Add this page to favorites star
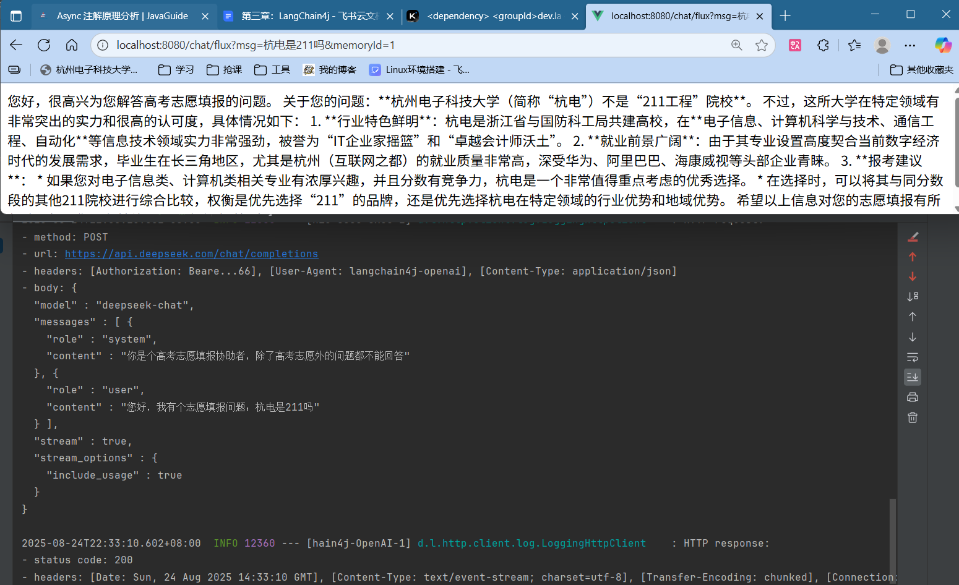The image size is (959, 585). point(762,45)
